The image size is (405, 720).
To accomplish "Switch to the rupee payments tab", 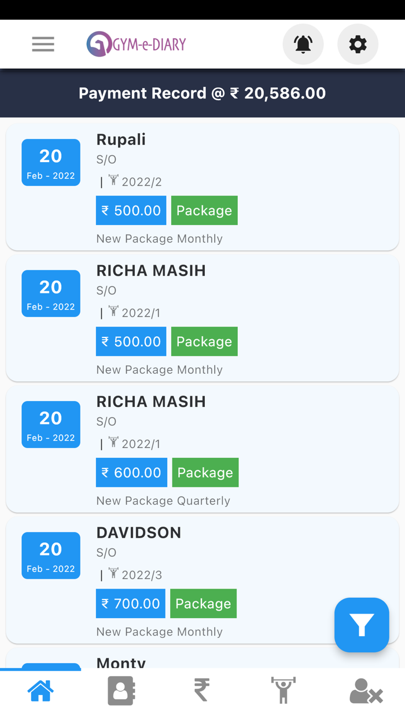I will [x=202, y=690].
